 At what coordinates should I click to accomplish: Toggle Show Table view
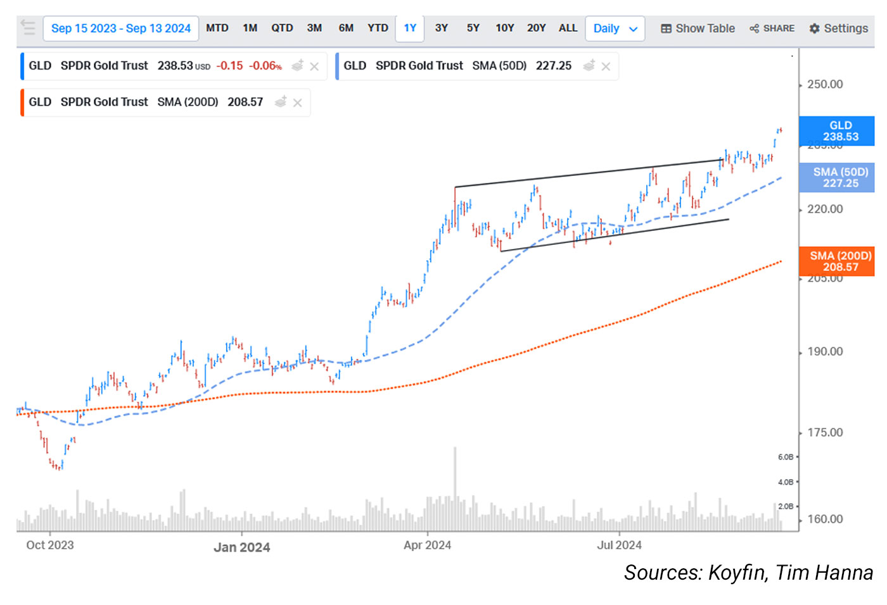pyautogui.click(x=698, y=28)
